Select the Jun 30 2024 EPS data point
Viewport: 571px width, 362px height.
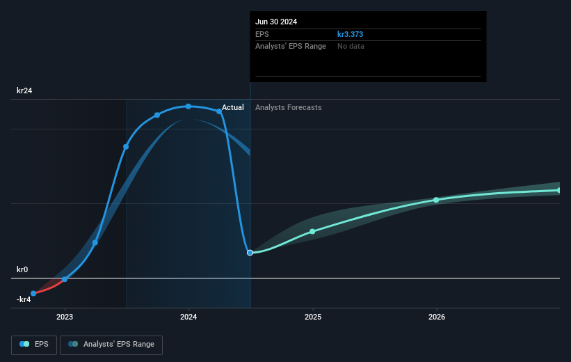pyautogui.click(x=250, y=253)
